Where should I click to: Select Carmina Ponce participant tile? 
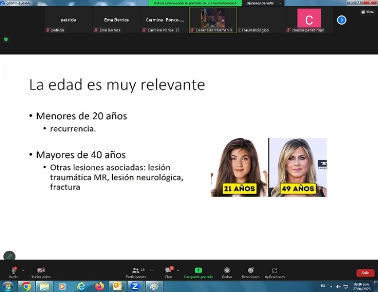click(164, 20)
